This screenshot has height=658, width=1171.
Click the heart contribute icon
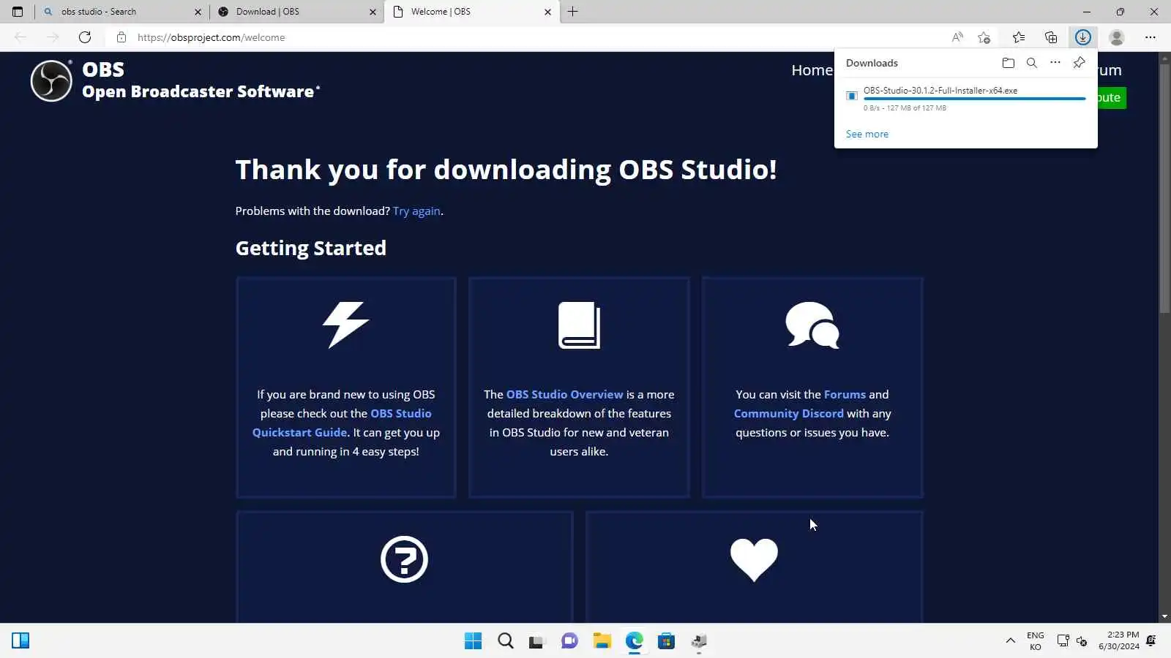pos(754,559)
